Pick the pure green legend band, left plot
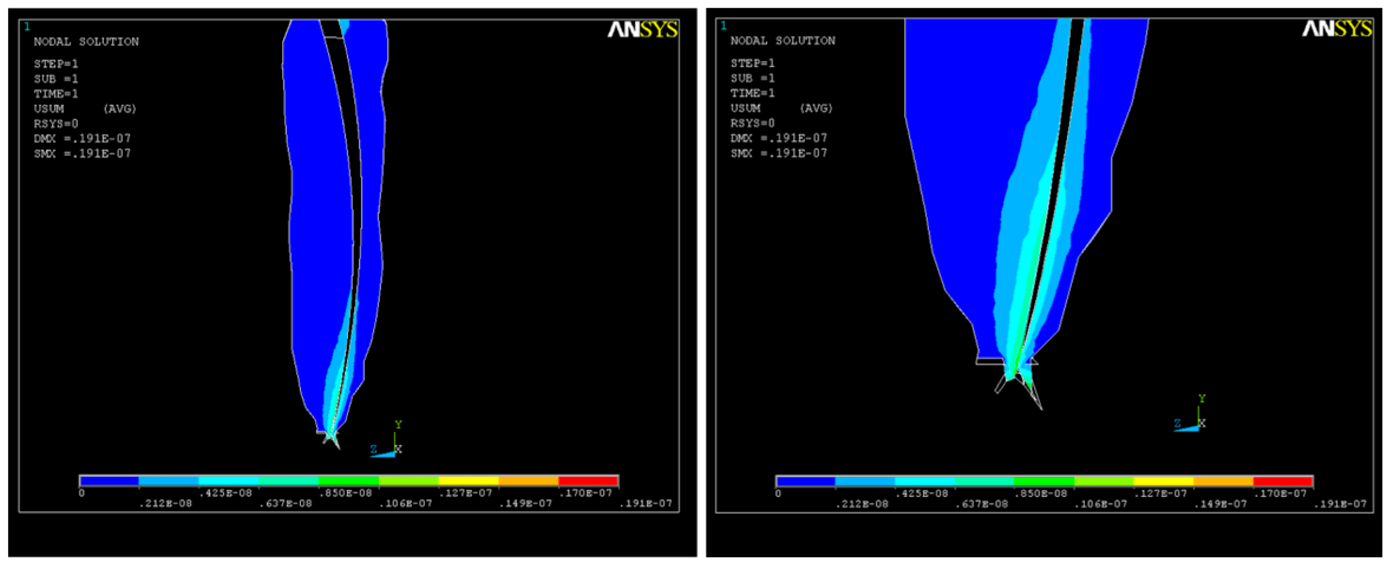 [x=349, y=481]
